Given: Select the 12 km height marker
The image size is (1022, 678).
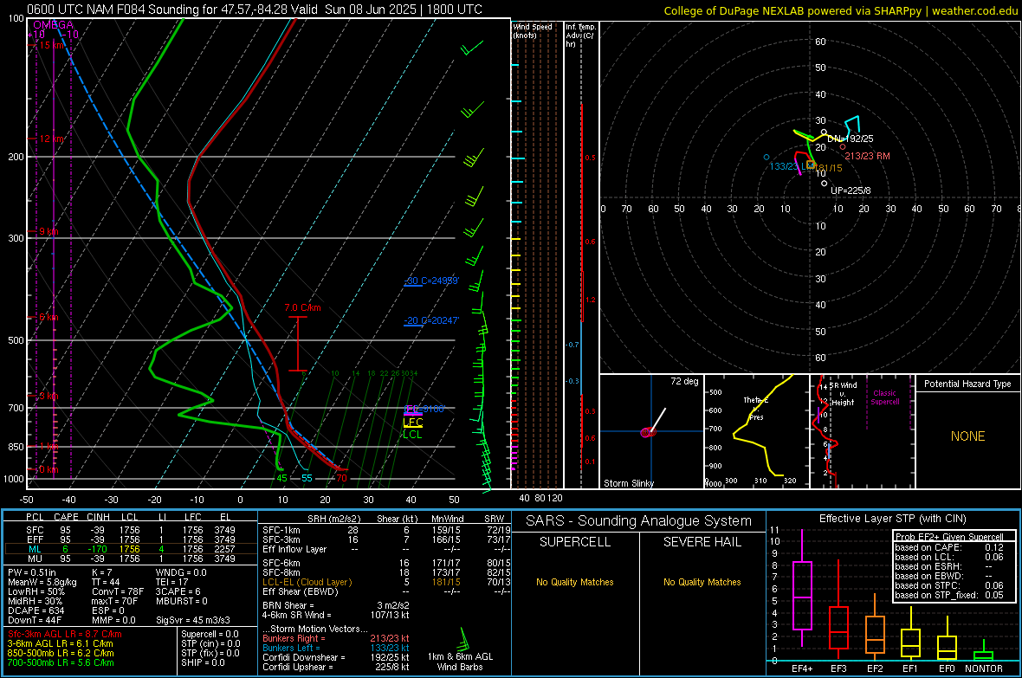Looking at the screenshot, I should 50,139.
